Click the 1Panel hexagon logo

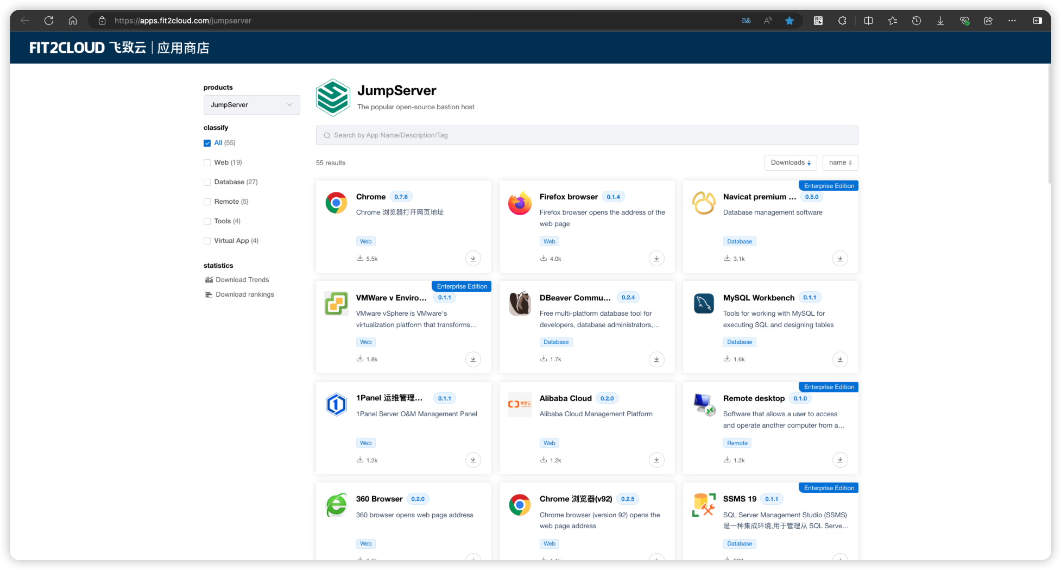336,404
